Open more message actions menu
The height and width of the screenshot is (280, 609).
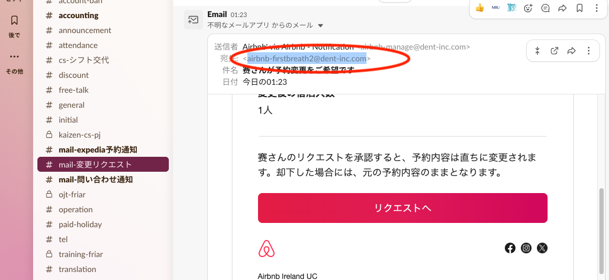click(x=597, y=8)
